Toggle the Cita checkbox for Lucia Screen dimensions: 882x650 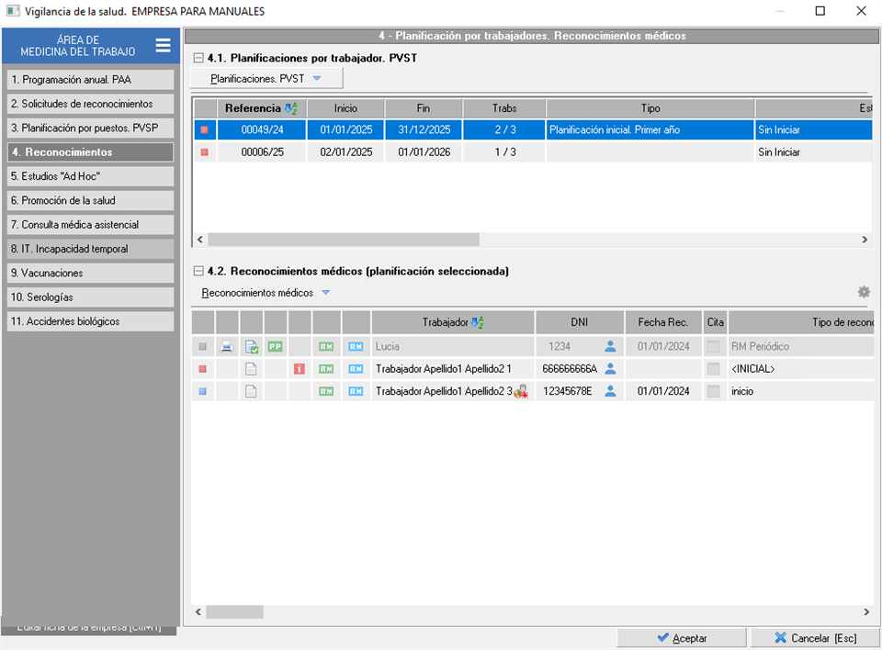click(x=713, y=346)
